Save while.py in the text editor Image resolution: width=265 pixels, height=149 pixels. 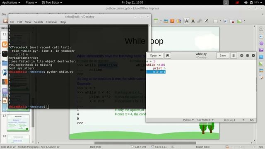click(223, 55)
